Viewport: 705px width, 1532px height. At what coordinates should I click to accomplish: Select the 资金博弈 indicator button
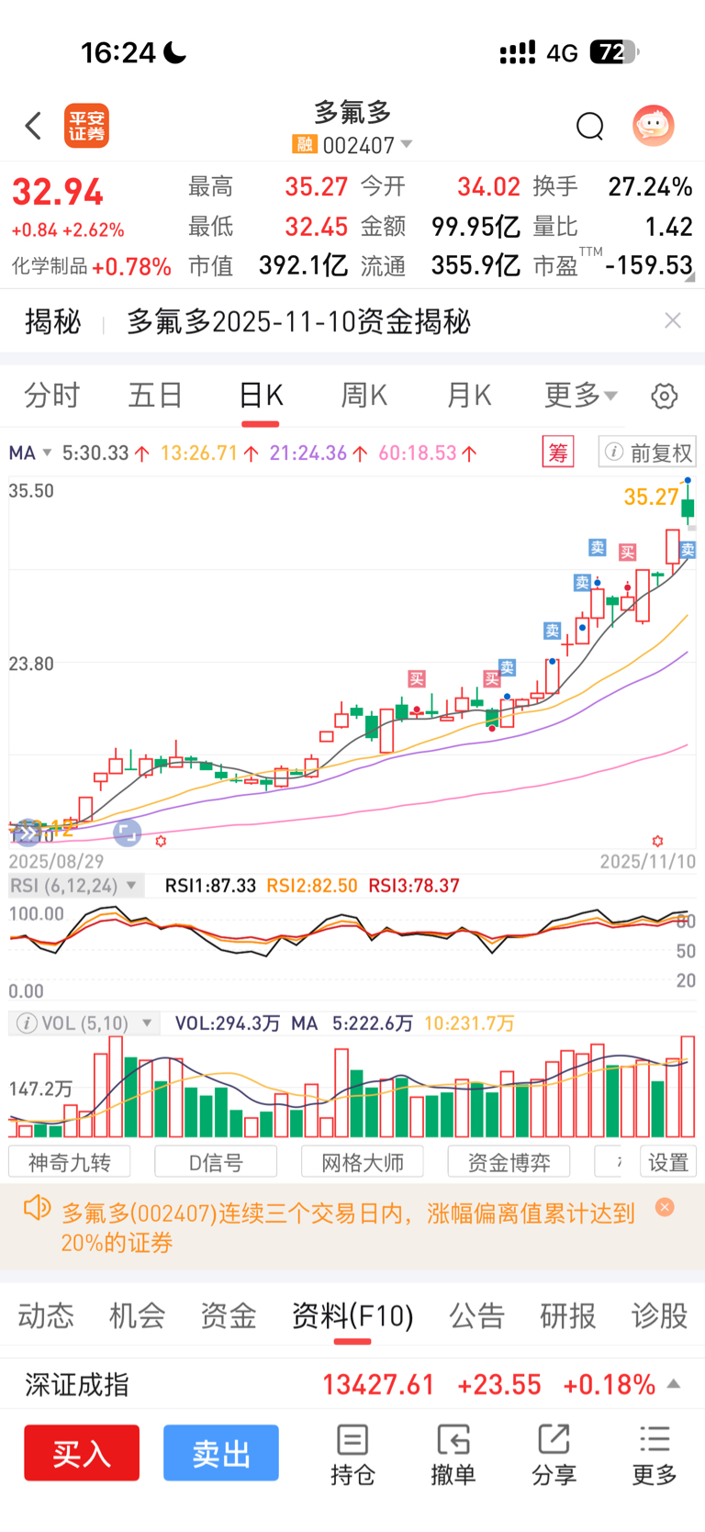[509, 1162]
